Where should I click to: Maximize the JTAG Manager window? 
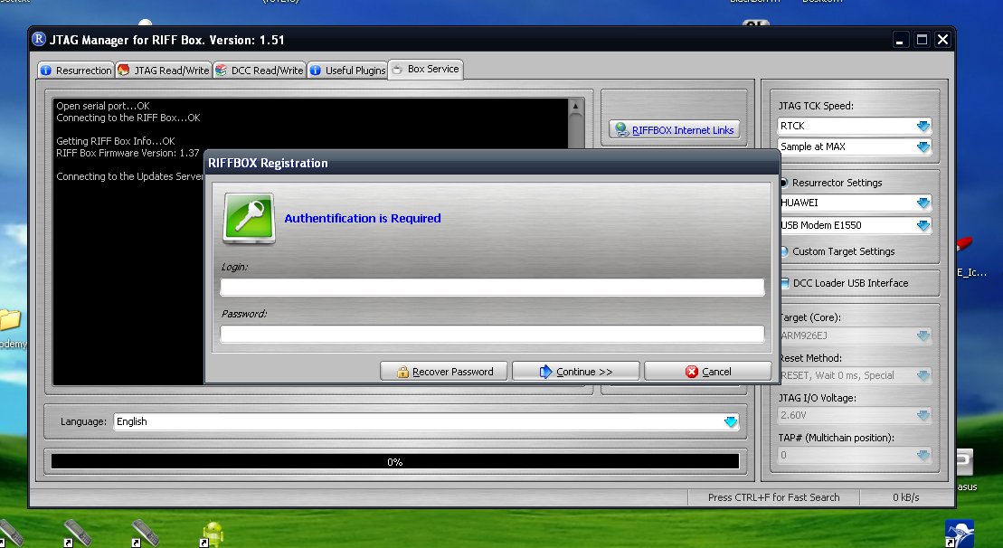coord(922,40)
